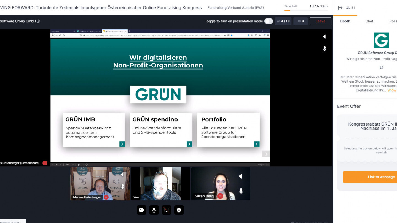
Task: Click the orange Link to webpage button
Action: (x=370, y=177)
